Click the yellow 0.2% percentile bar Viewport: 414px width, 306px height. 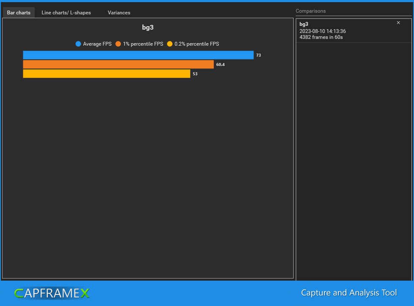pyautogui.click(x=106, y=74)
